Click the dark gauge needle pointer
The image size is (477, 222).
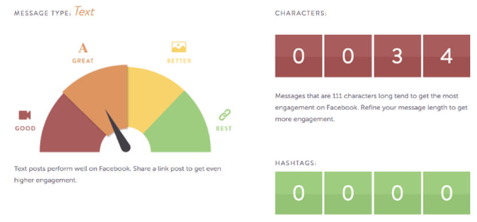click(x=118, y=131)
